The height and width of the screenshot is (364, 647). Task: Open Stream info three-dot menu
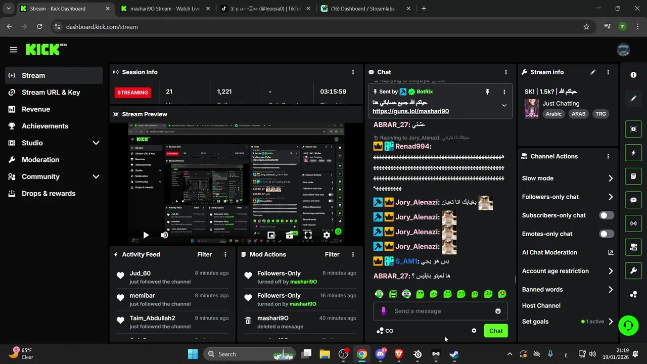click(608, 72)
